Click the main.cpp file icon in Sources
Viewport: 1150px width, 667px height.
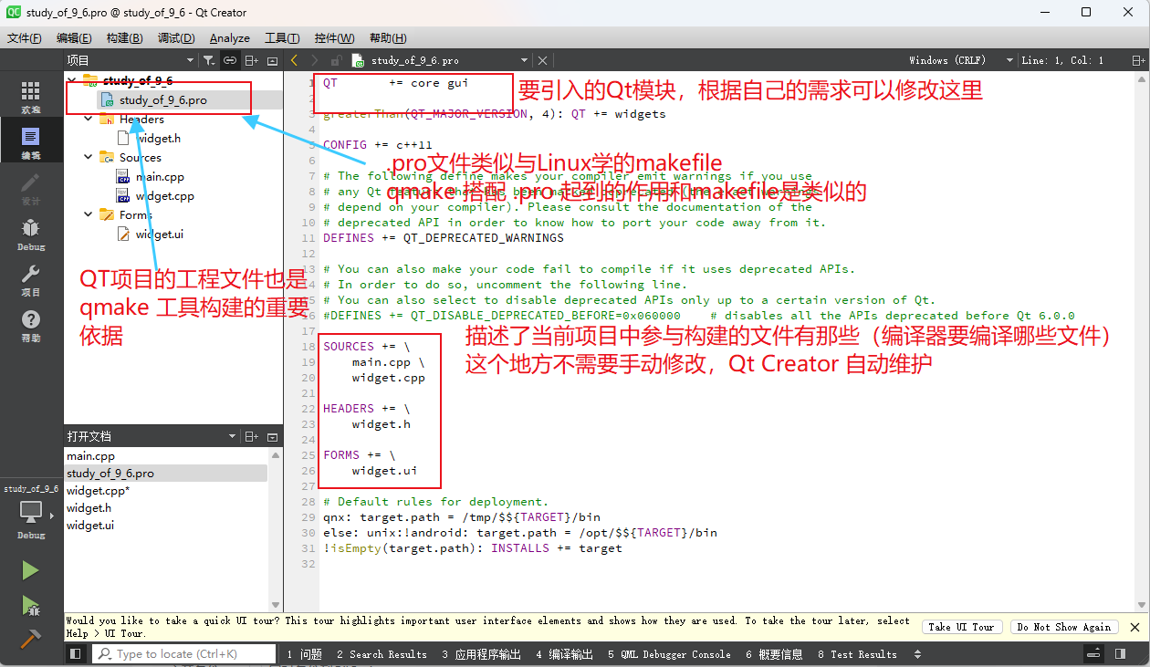[x=123, y=177]
